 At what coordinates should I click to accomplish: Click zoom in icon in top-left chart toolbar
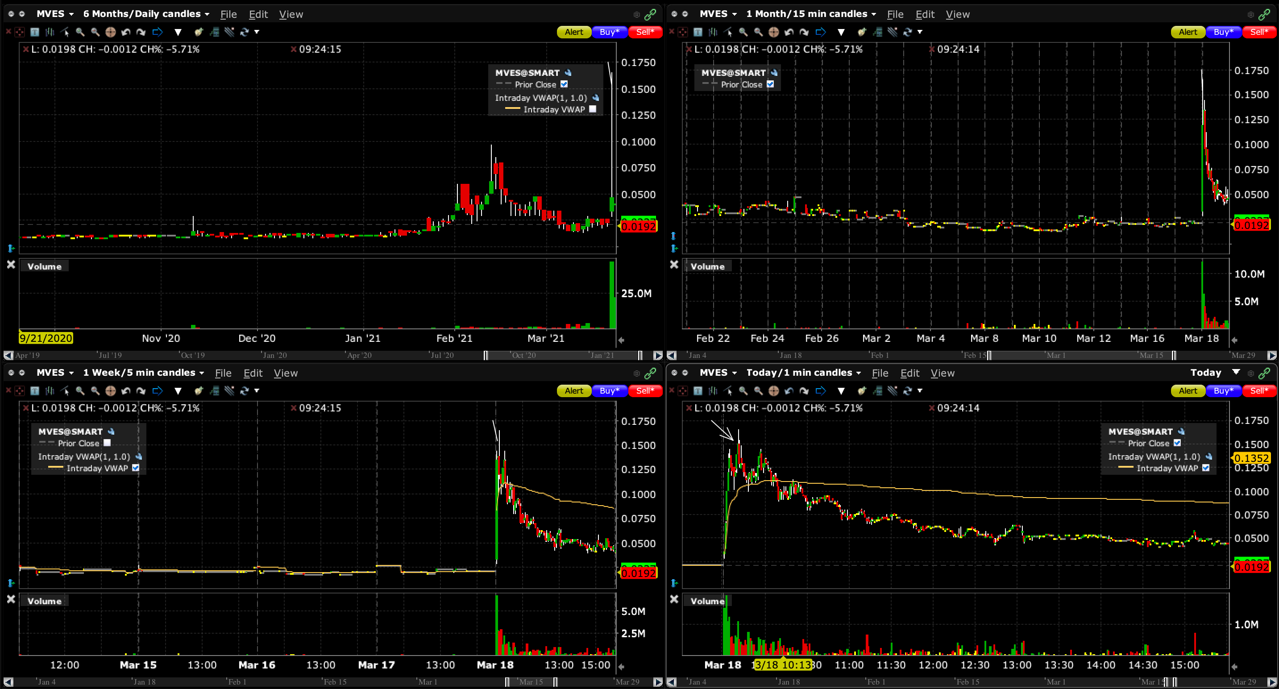pos(80,32)
